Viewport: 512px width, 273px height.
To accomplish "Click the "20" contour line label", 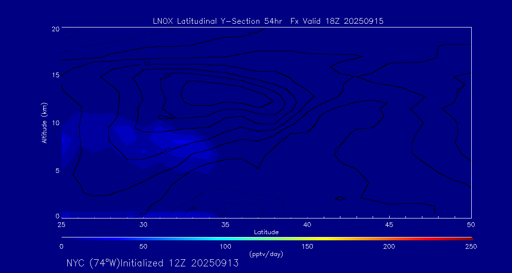I will (x=166, y=76).
